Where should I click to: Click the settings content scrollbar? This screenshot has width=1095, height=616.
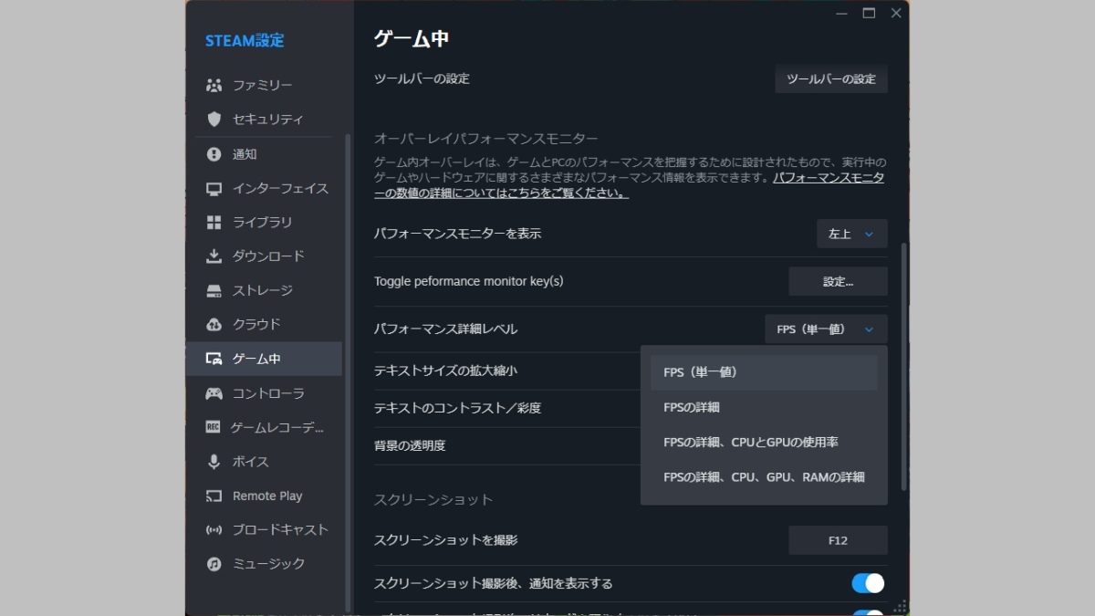click(x=904, y=365)
